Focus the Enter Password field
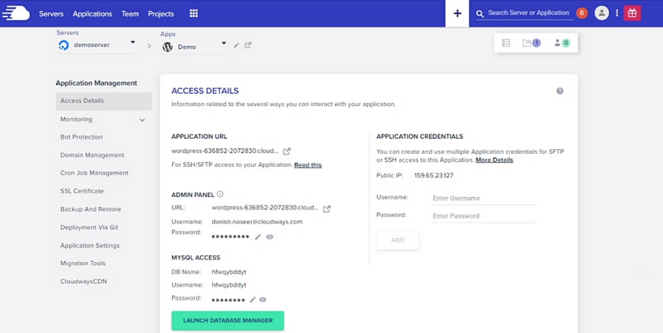 tap(483, 216)
